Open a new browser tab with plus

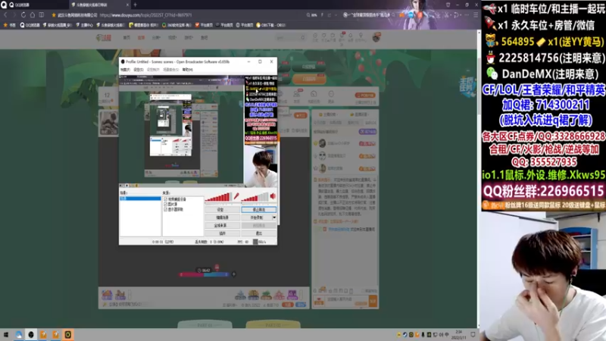(x=136, y=5)
